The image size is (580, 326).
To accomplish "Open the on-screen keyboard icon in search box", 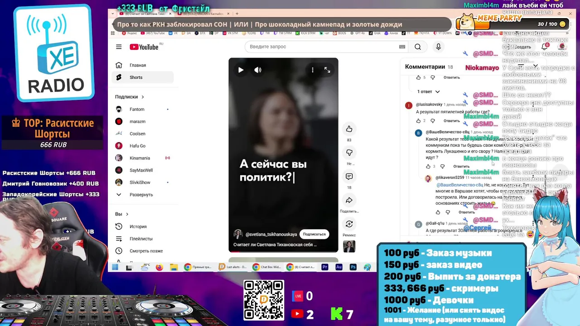I will click(402, 47).
